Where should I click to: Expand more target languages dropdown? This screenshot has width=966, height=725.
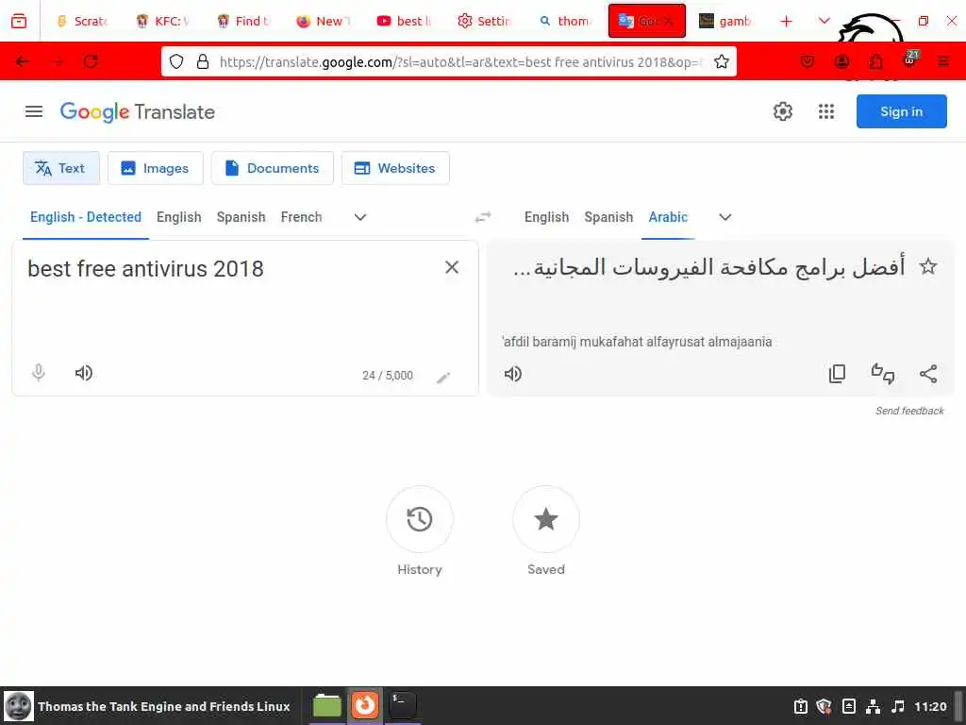pos(725,217)
